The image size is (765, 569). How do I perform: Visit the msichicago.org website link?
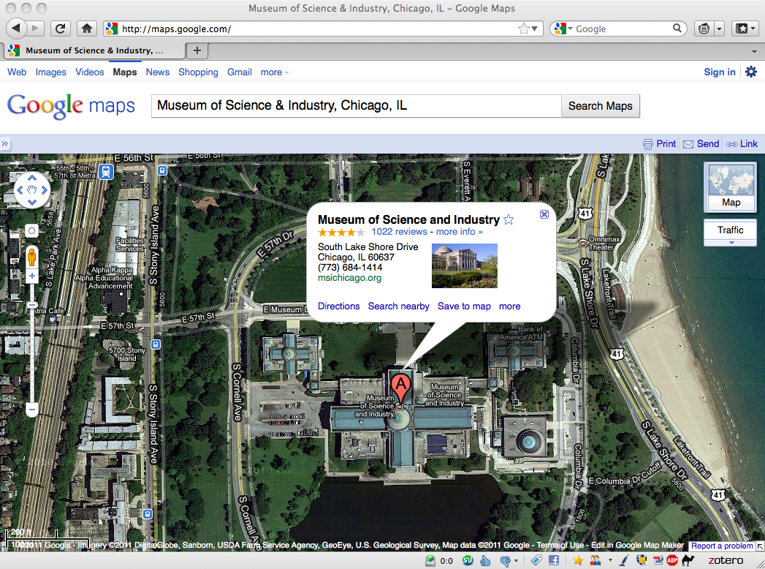point(349,278)
